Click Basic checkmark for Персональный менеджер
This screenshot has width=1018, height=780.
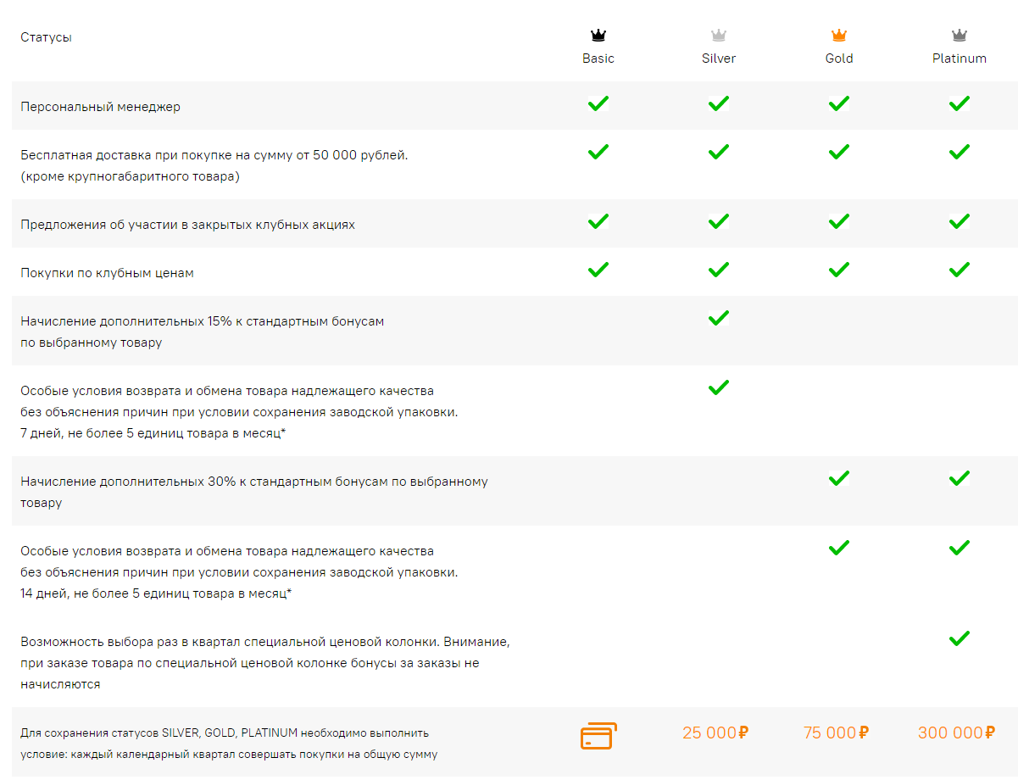point(598,104)
